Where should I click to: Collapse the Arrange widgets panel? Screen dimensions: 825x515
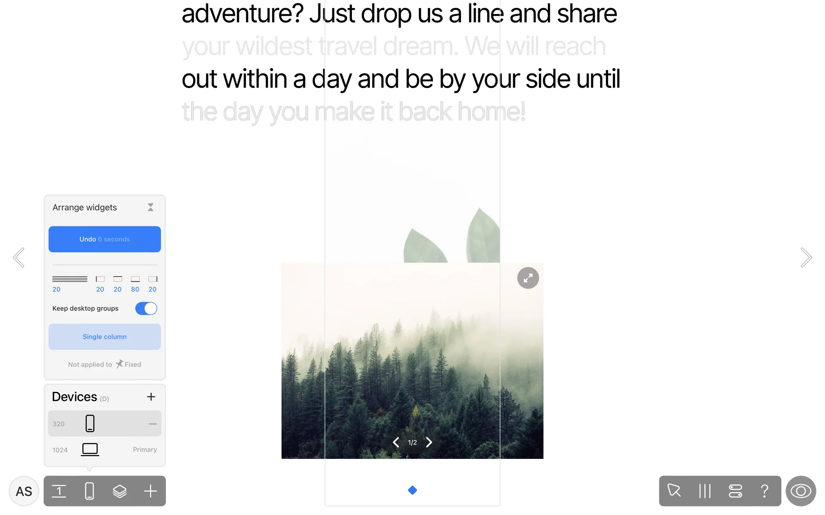[x=150, y=207]
